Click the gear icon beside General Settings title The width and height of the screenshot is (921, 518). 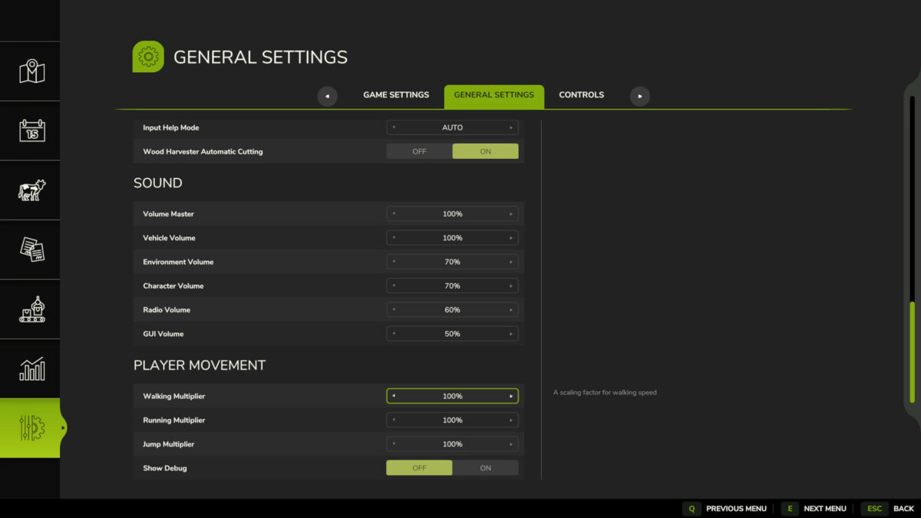pyautogui.click(x=147, y=56)
